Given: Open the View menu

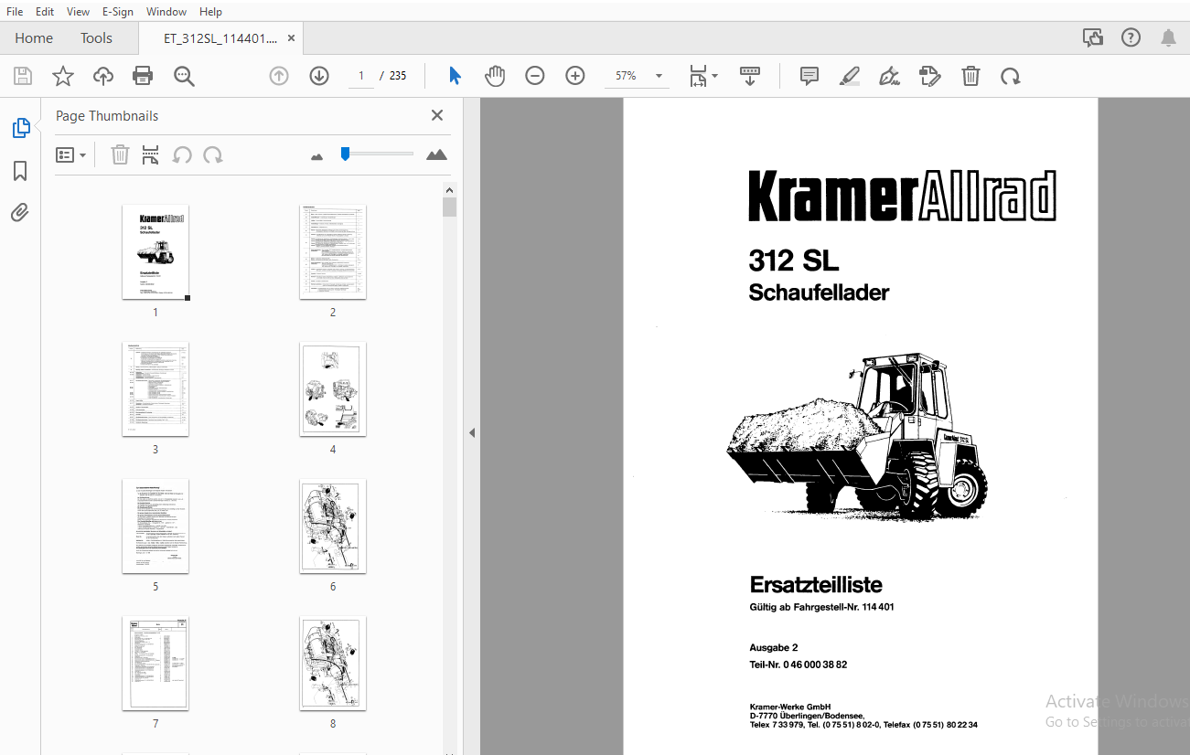Looking at the screenshot, I should [x=78, y=11].
